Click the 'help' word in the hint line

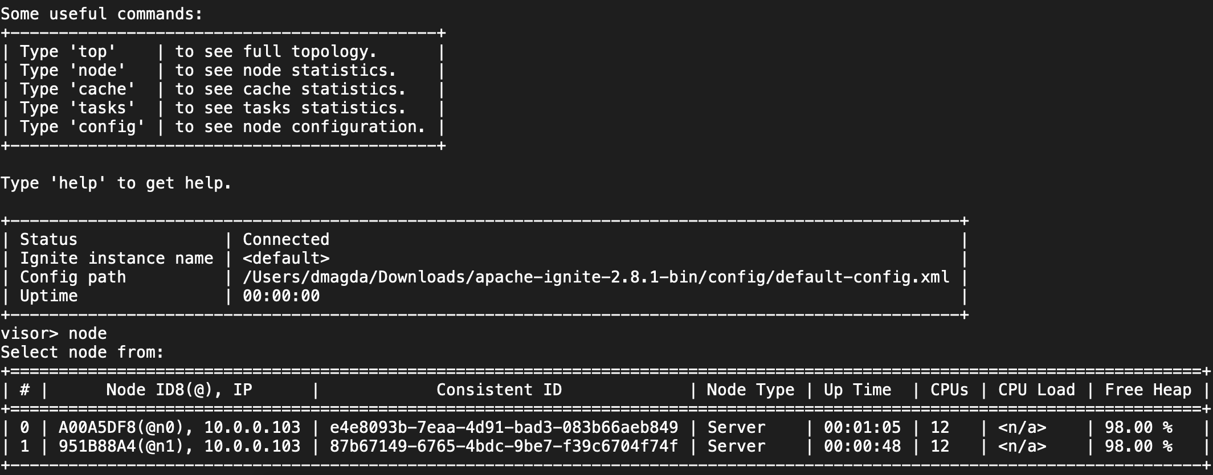[x=77, y=183]
